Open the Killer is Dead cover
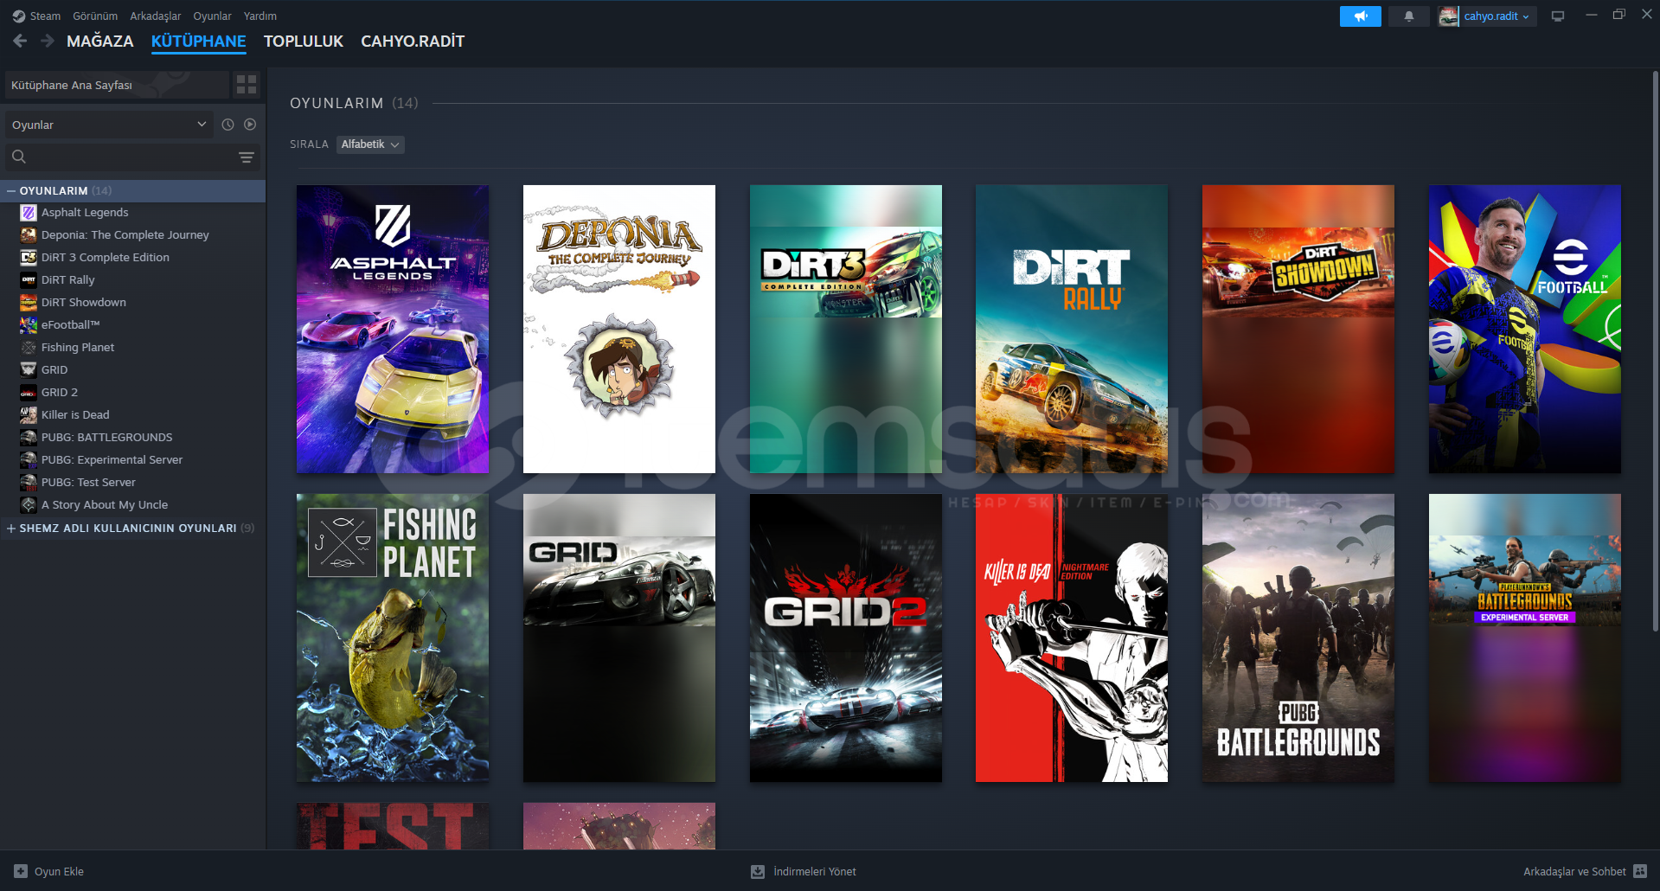This screenshot has width=1660, height=891. pyautogui.click(x=1072, y=638)
